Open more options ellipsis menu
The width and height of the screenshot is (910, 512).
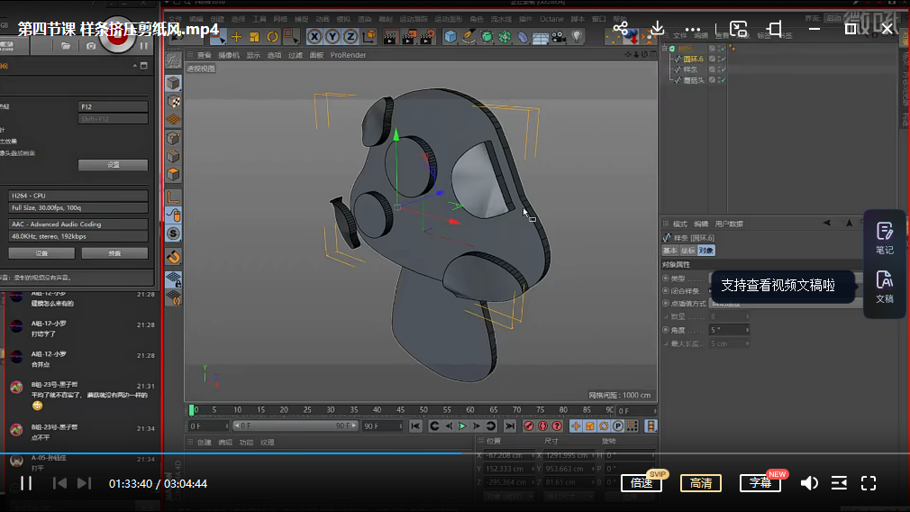(x=692, y=29)
